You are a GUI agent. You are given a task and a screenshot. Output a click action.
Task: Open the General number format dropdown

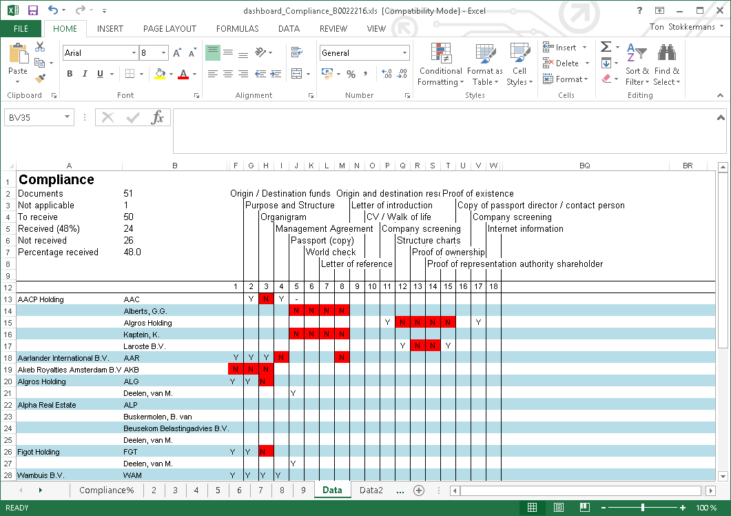(x=404, y=52)
